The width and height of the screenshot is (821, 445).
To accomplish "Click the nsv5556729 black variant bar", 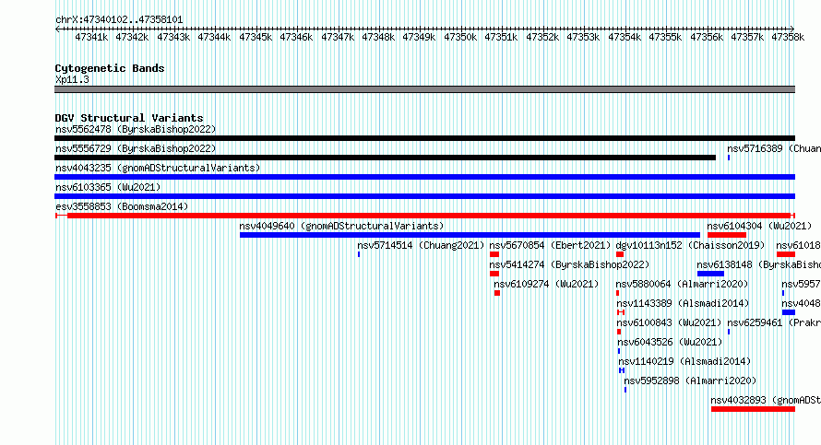I will point(385,158).
